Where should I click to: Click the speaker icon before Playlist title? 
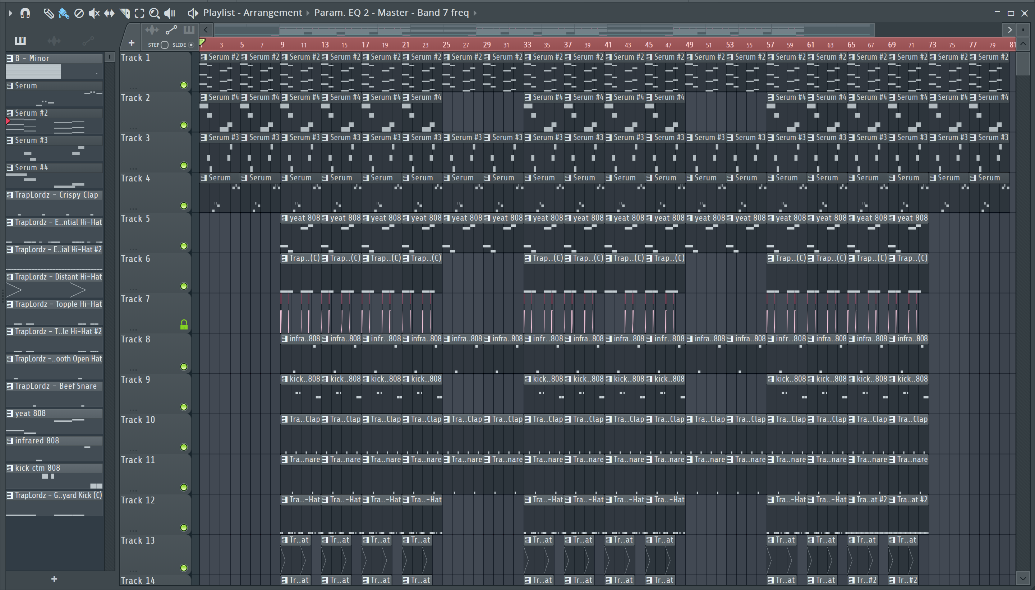[x=193, y=13]
